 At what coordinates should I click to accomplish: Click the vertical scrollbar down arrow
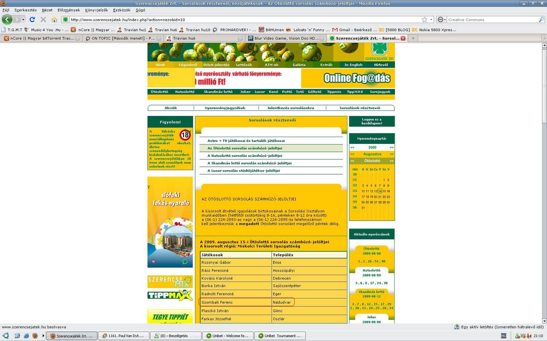[x=544, y=321]
